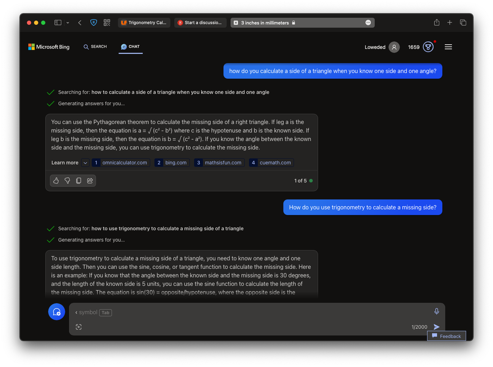The height and width of the screenshot is (367, 493).
Task: Open the image upload tool in the chat box
Action: pyautogui.click(x=79, y=327)
